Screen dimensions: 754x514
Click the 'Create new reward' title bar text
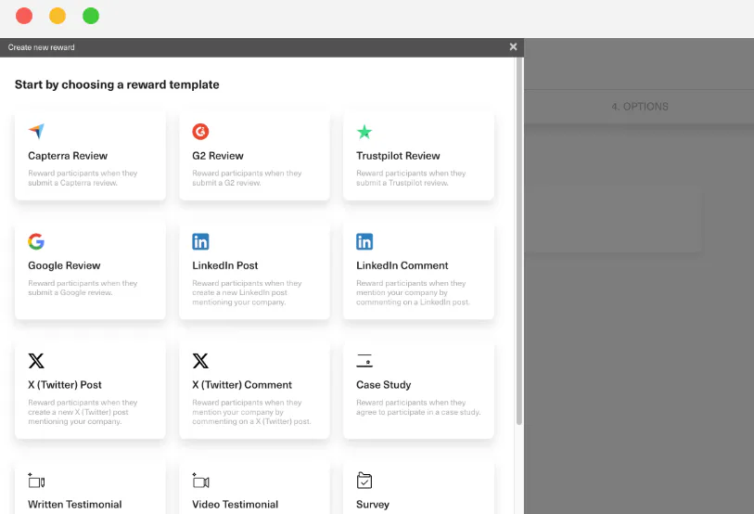pos(42,47)
